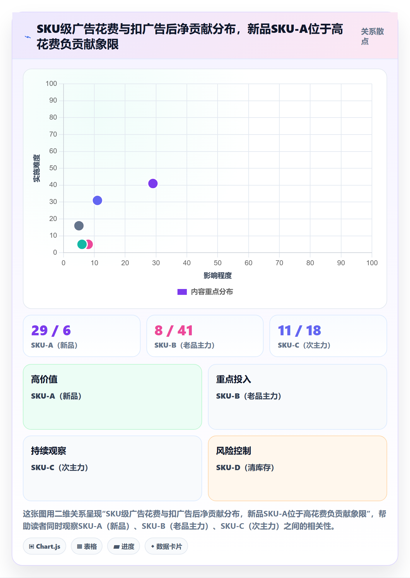410x578 pixels.
Task: Click the x-axis tick label 50
Action: click(x=218, y=263)
